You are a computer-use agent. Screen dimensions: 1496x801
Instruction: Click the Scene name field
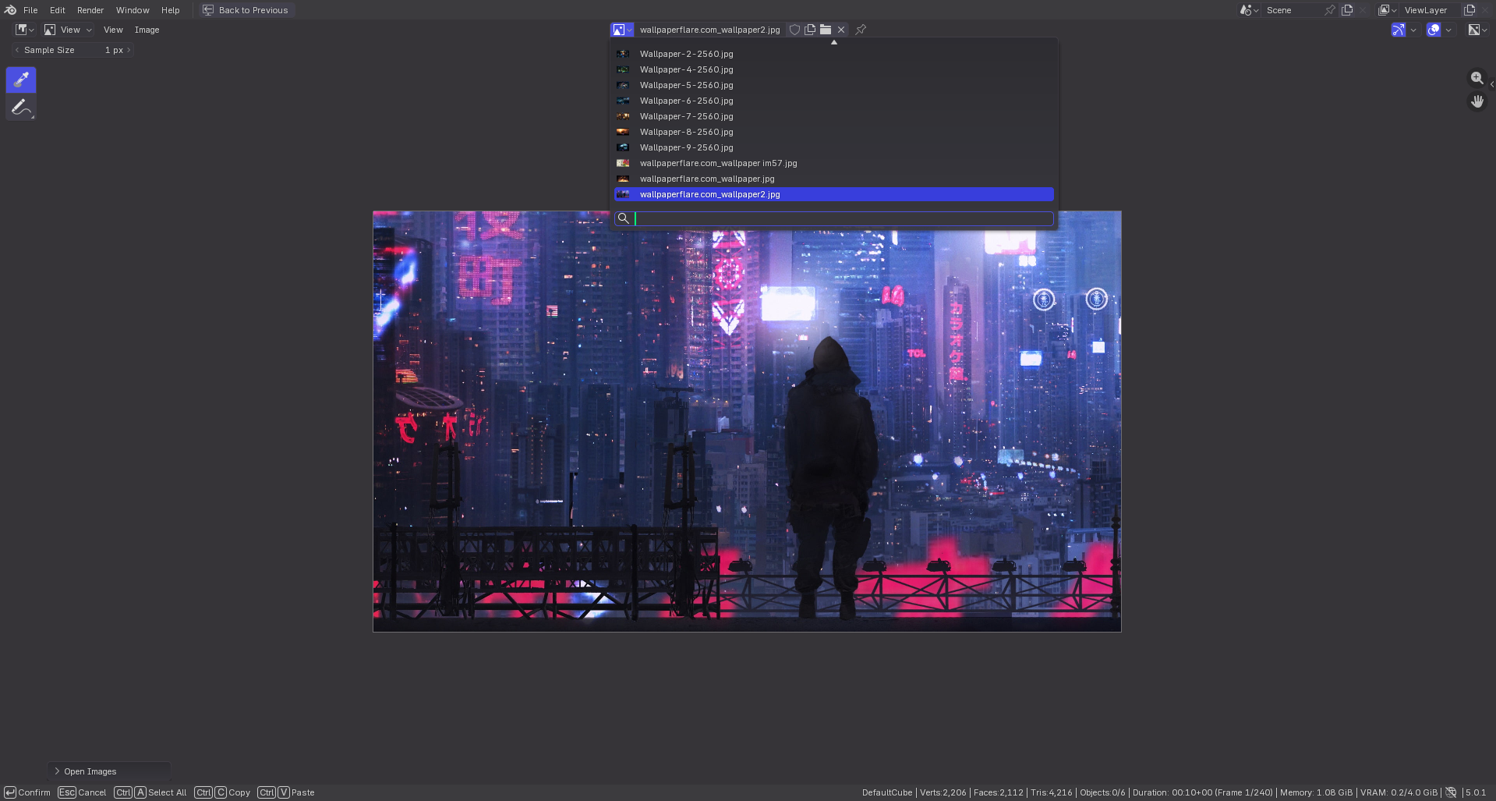[x=1293, y=10]
